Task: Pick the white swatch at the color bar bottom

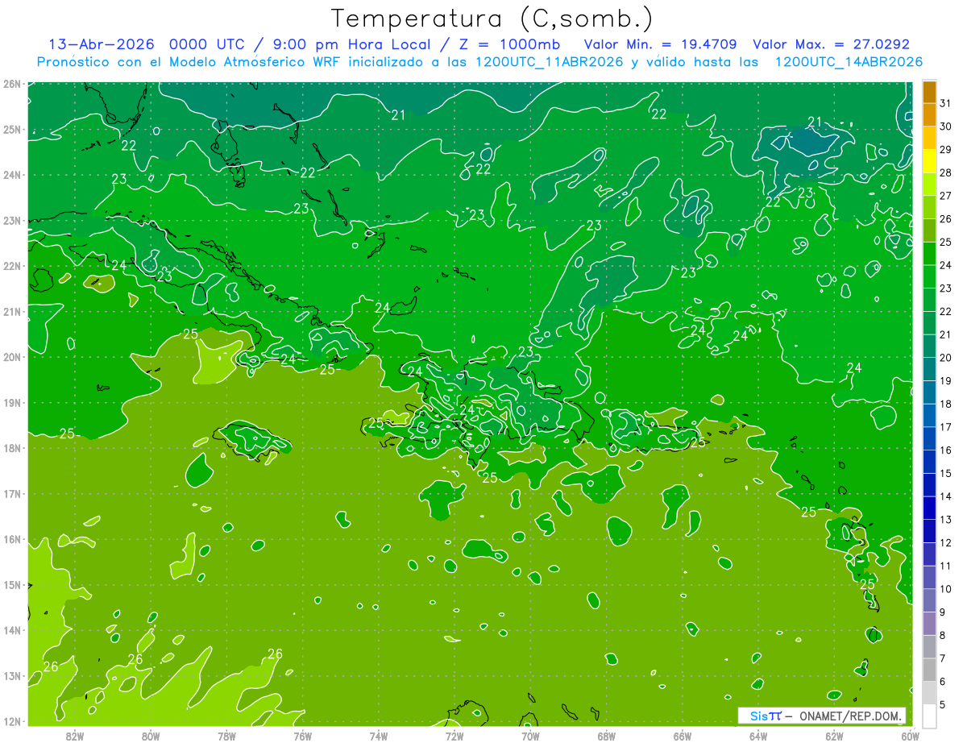Action: point(929,716)
